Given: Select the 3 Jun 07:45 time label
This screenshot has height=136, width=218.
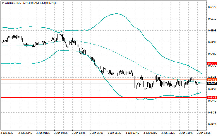Looking at the screenshot, I should point(132,133).
